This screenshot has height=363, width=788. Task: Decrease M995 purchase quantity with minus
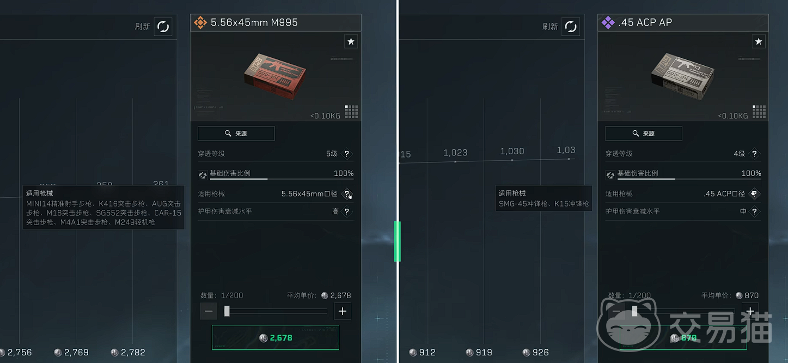209,311
